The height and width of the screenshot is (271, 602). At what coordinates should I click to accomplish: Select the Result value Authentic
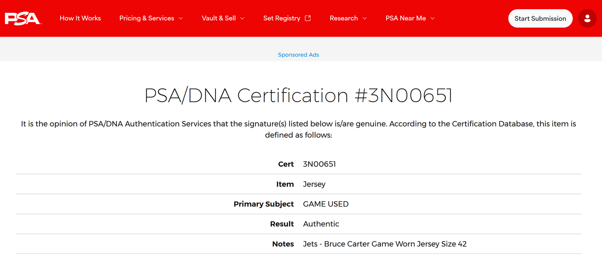321,224
